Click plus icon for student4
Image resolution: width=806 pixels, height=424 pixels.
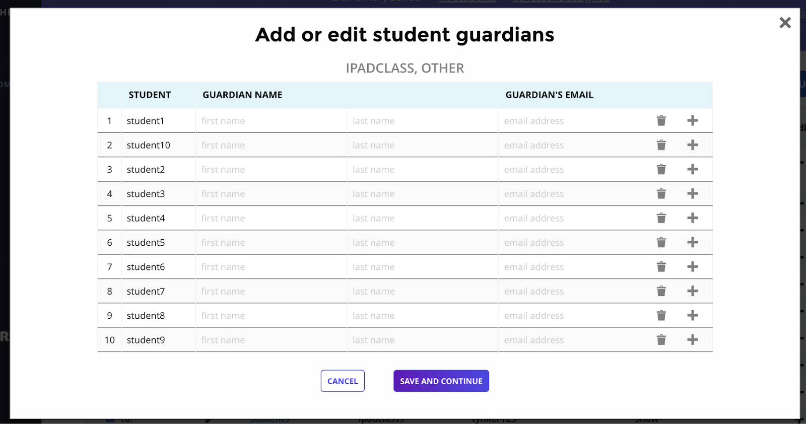tap(693, 218)
